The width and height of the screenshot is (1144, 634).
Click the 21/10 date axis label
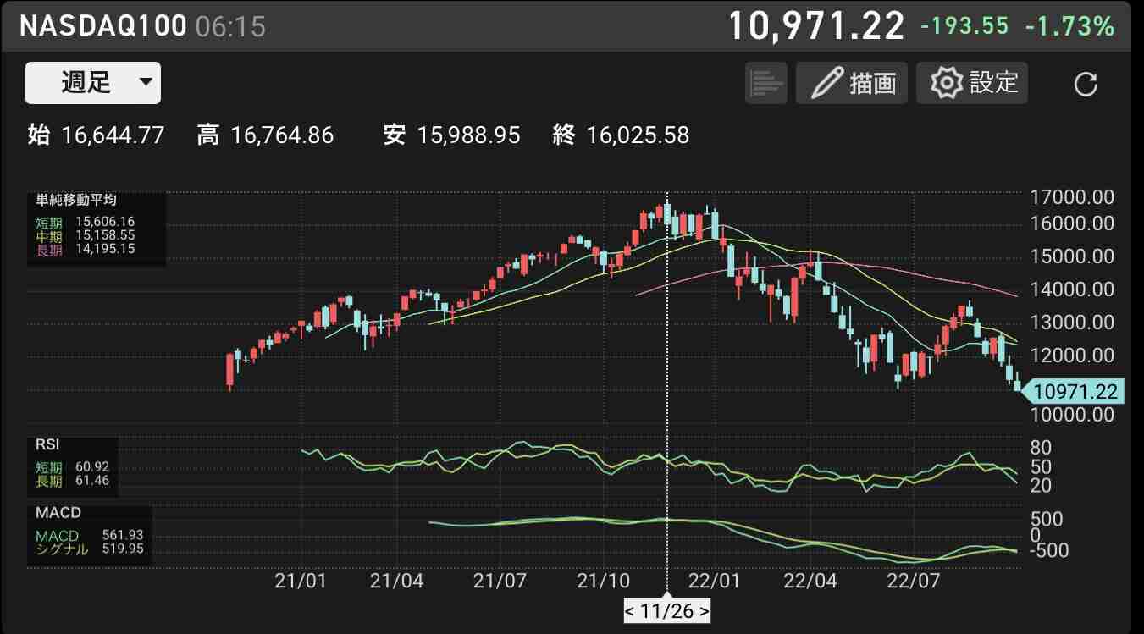603,582
